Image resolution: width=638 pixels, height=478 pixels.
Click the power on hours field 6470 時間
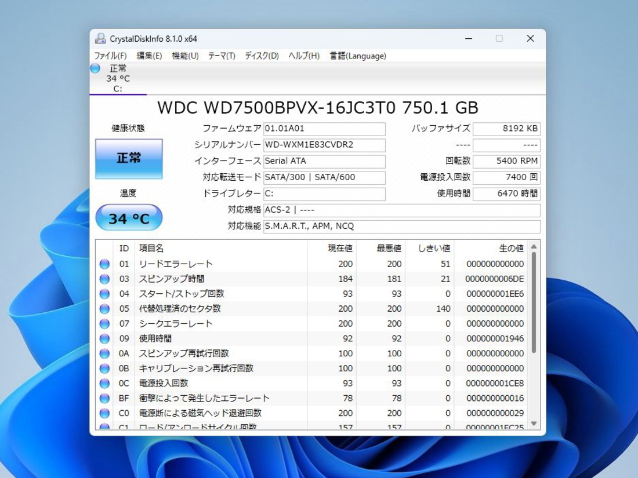click(x=506, y=194)
